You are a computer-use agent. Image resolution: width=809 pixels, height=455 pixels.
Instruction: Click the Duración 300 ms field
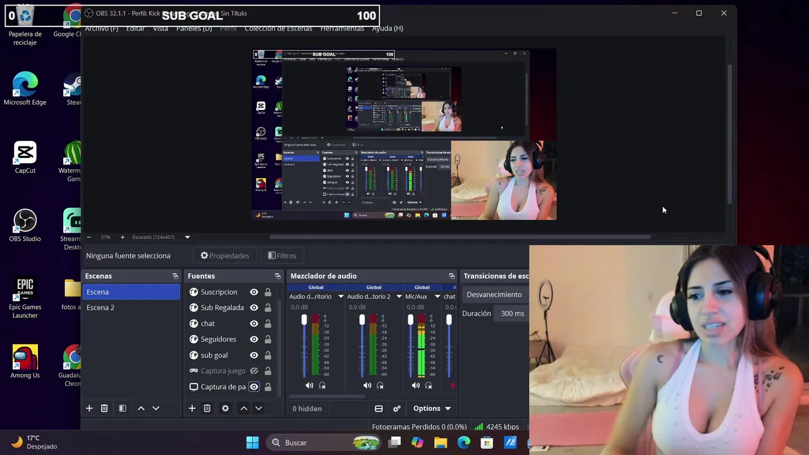[x=512, y=313]
